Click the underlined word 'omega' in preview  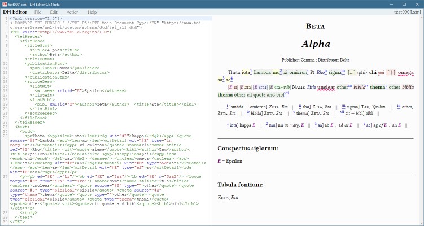(405, 72)
